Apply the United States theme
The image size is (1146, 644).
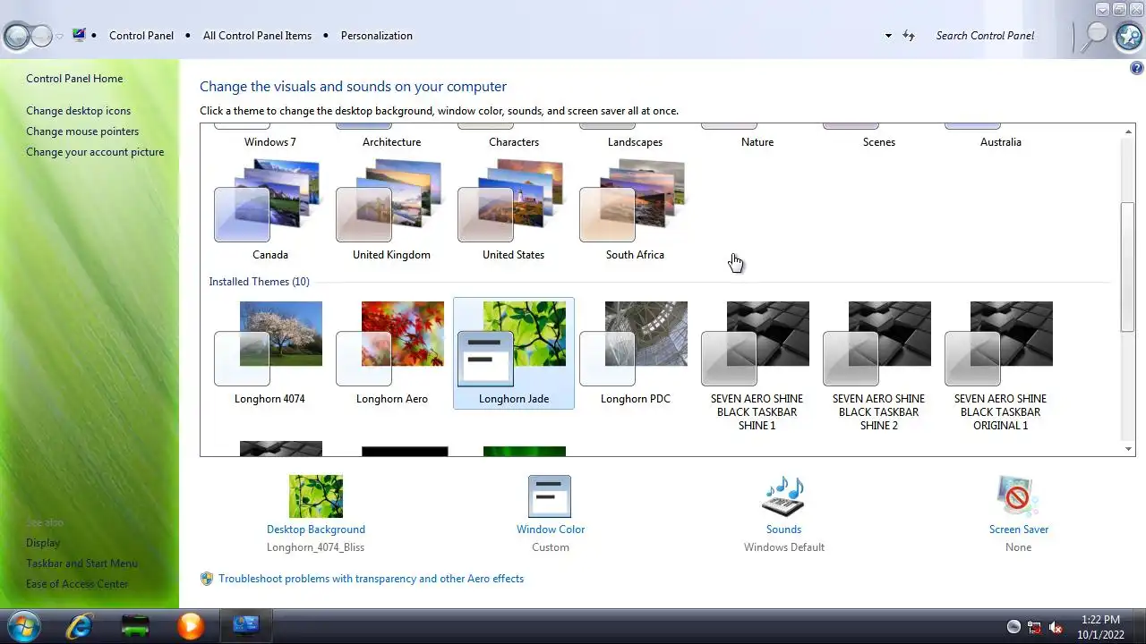(513, 211)
